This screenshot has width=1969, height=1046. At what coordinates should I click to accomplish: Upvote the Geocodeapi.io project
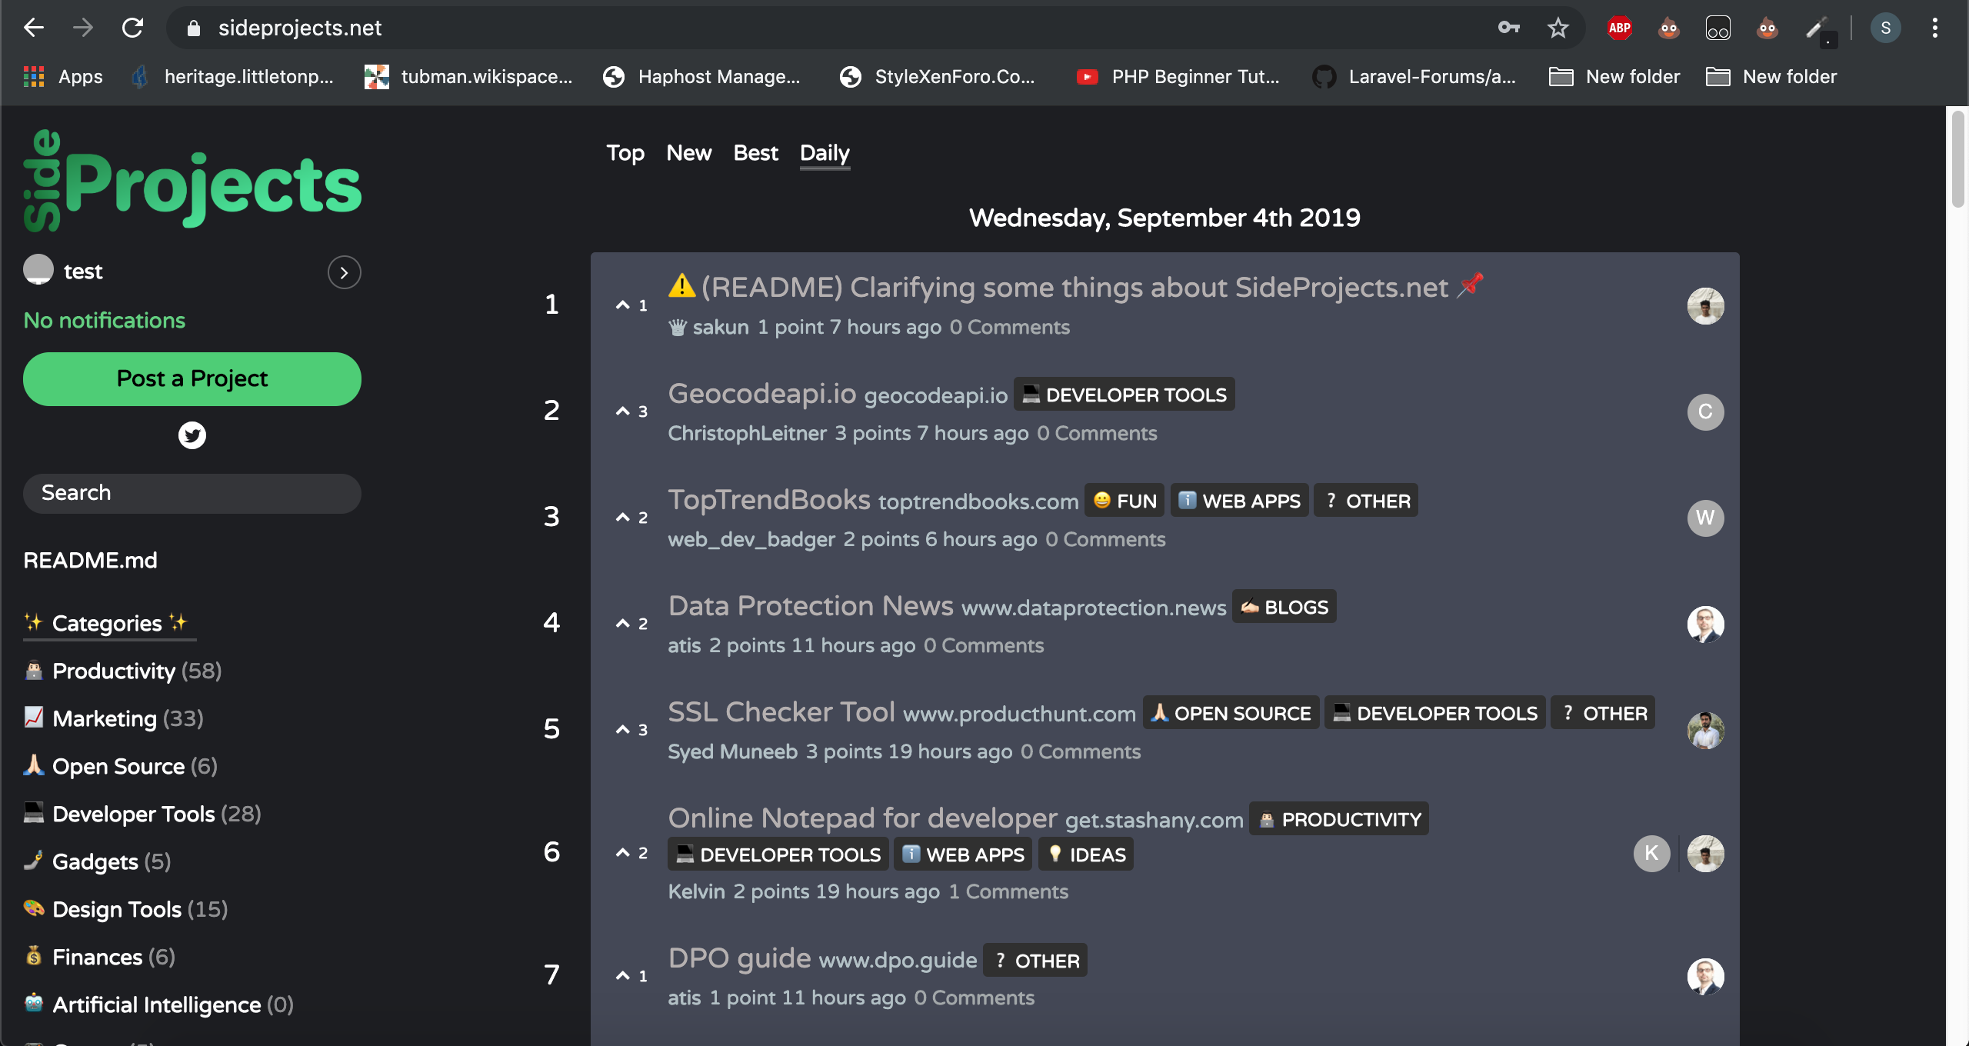click(x=623, y=411)
